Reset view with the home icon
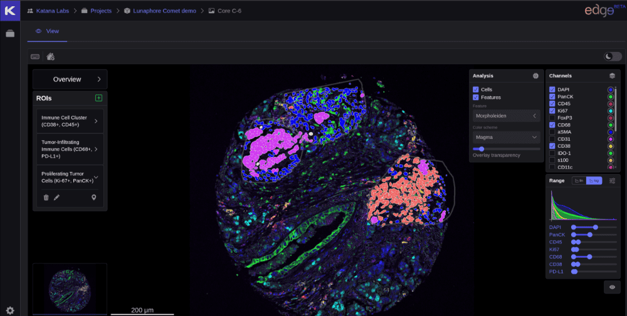This screenshot has height=316, width=627. coord(50,56)
